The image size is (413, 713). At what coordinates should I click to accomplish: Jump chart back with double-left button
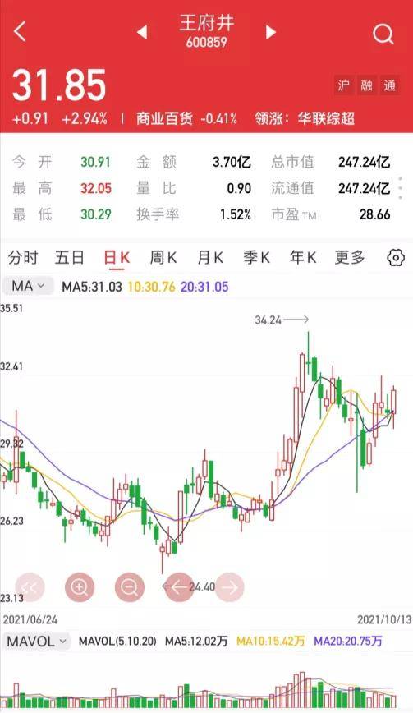tap(30, 587)
